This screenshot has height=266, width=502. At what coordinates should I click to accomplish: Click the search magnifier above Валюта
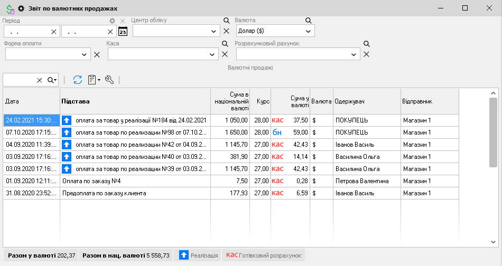click(x=309, y=21)
